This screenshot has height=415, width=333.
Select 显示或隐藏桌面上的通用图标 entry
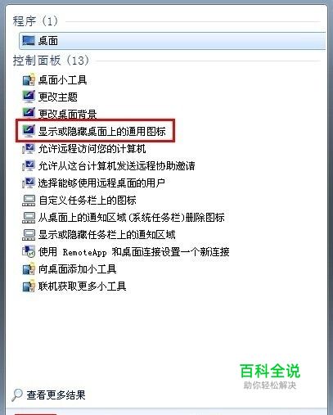click(x=101, y=131)
